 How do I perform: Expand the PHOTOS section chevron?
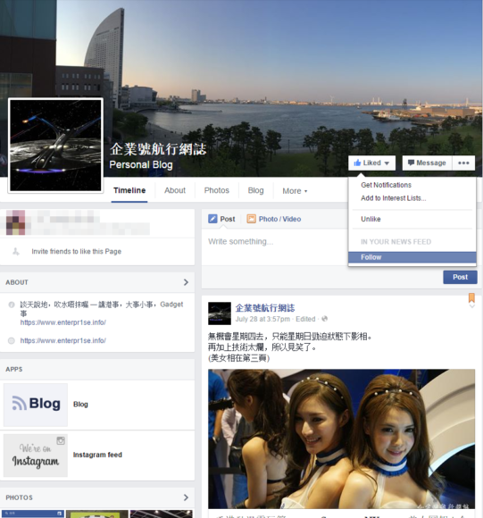point(186,497)
